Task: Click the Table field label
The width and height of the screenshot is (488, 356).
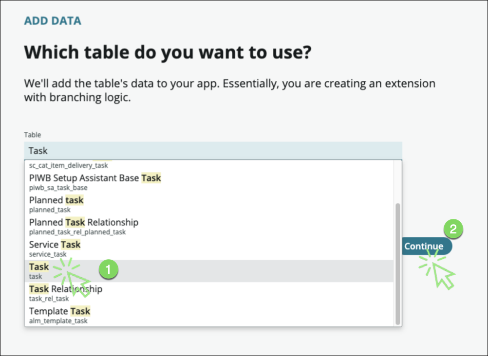Action: click(33, 135)
